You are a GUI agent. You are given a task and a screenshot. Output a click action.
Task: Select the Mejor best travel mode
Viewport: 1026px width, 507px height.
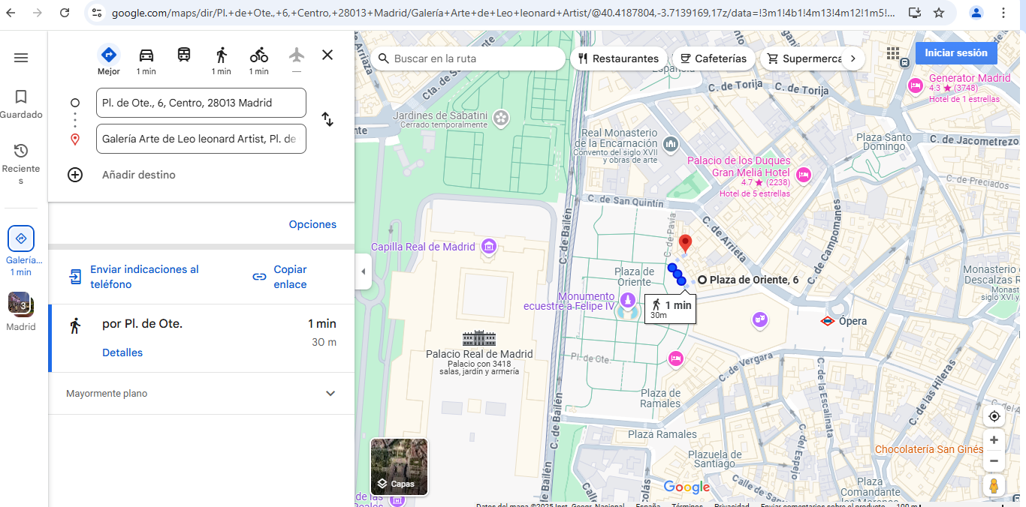pyautogui.click(x=109, y=60)
